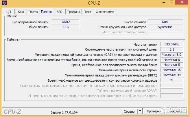Screen dimensions: 190x117
Task: Minimize the CPU-Z window
Action: click(164, 2)
